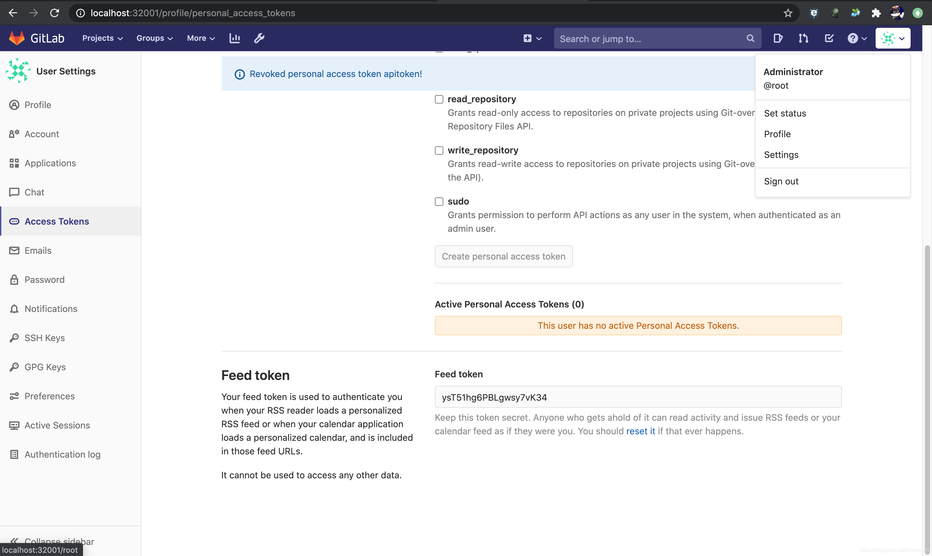932x556 pixels.
Task: Open Applications in the sidebar
Action: click(71, 163)
